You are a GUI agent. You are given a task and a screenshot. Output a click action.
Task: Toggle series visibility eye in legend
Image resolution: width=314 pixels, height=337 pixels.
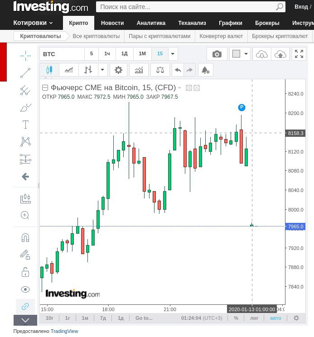(188, 88)
